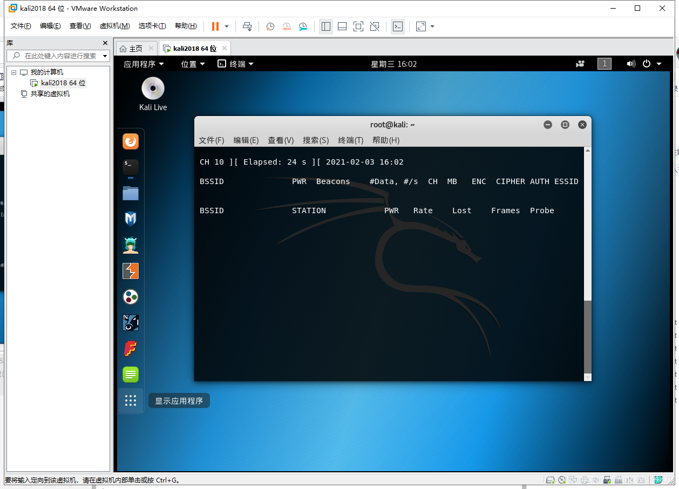
Task: Launch Metasploit from the dock
Action: tap(131, 219)
